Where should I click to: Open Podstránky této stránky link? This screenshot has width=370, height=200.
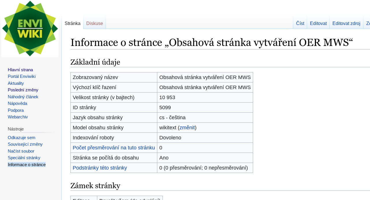point(100,168)
